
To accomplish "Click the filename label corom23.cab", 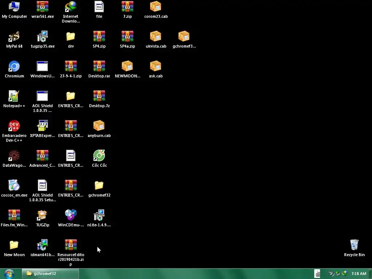I will (156, 16).
